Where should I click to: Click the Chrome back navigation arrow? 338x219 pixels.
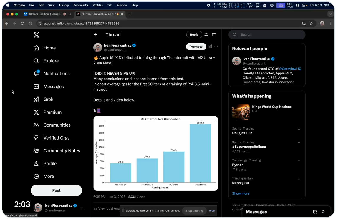click(x=7, y=24)
